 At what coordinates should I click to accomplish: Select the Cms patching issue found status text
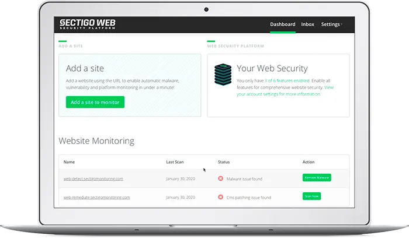click(x=249, y=198)
